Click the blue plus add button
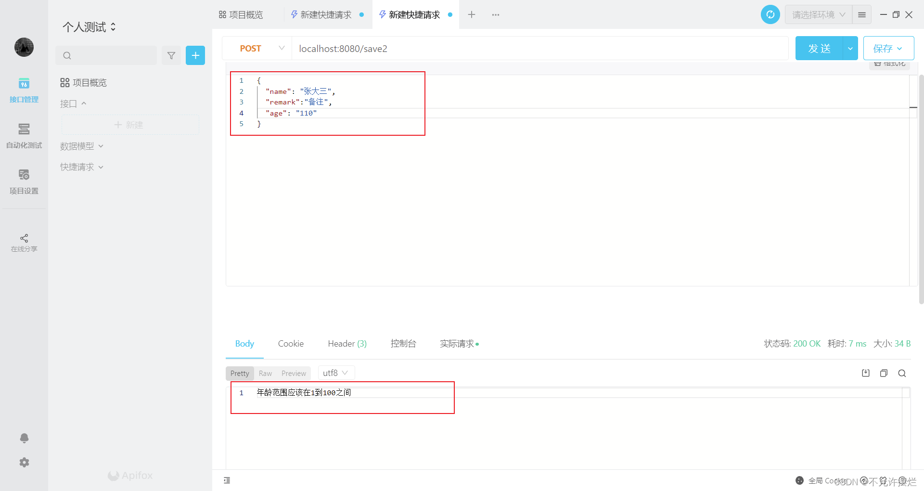Viewport: 924px width, 491px height. 195,55
